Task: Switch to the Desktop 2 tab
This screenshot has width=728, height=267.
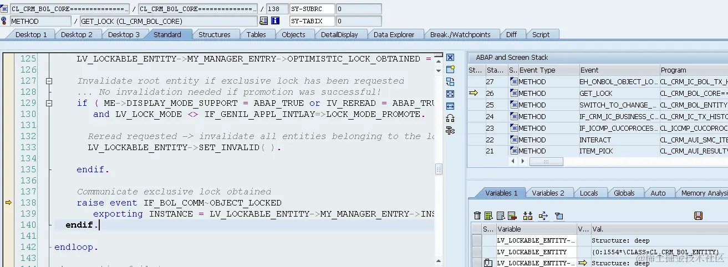Action: pyautogui.click(x=77, y=34)
